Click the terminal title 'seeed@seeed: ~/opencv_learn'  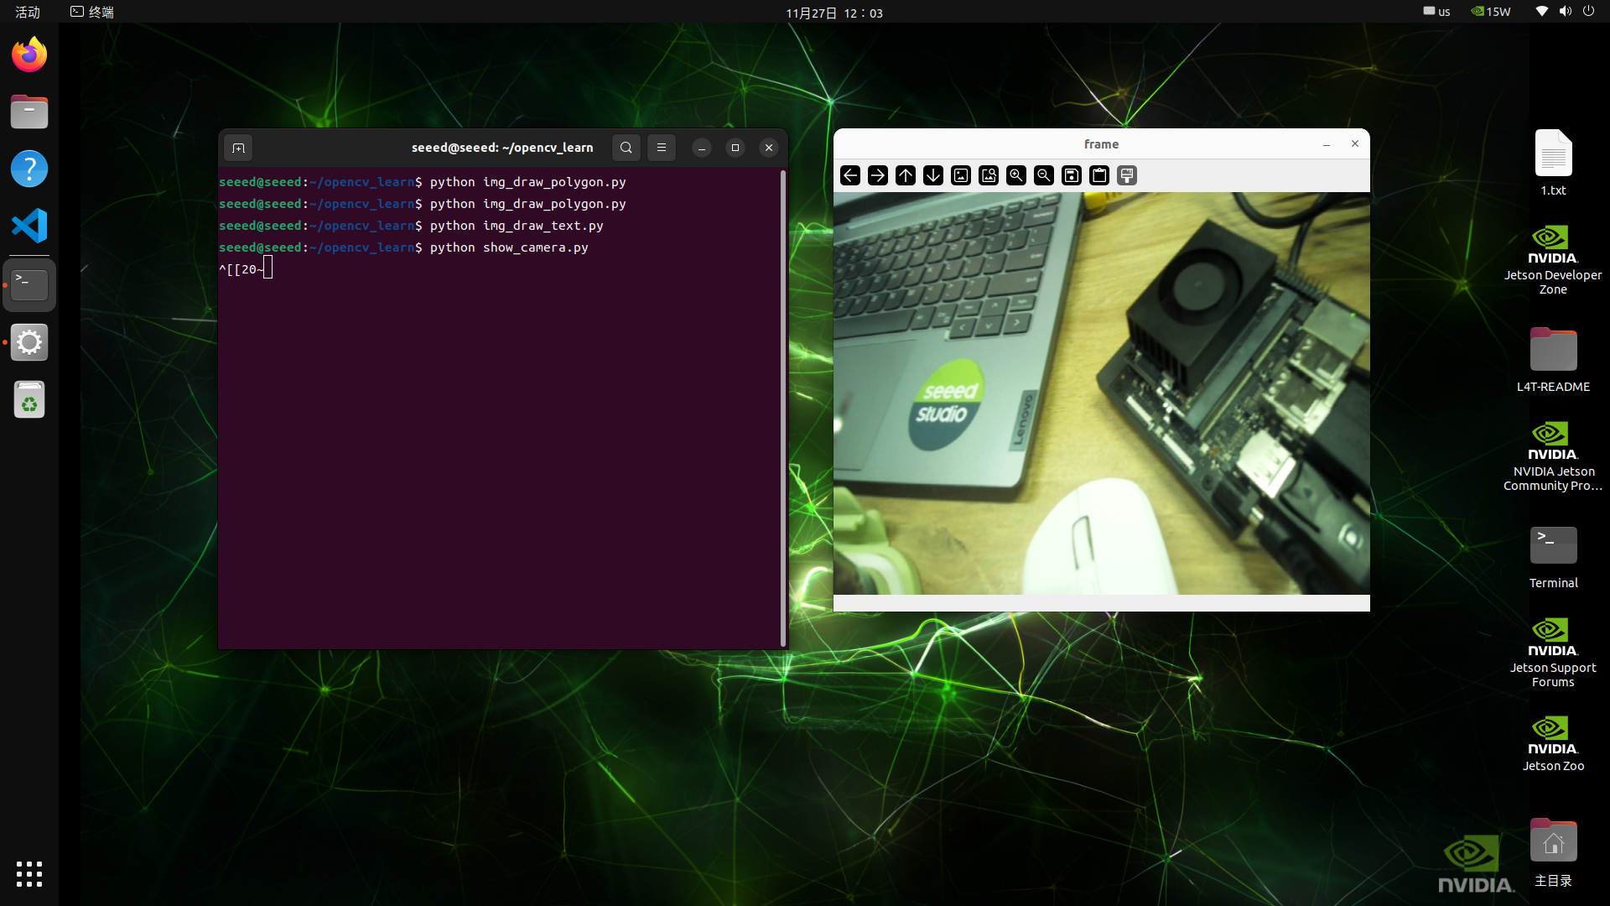502,148
